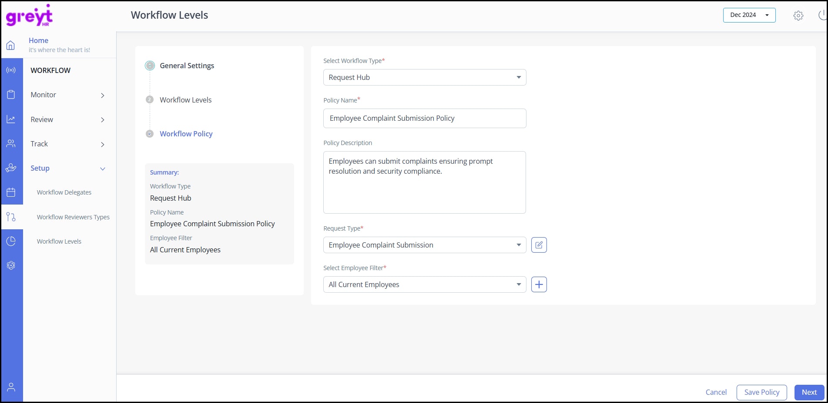Click the Save Policy button
The width and height of the screenshot is (828, 403).
point(761,392)
